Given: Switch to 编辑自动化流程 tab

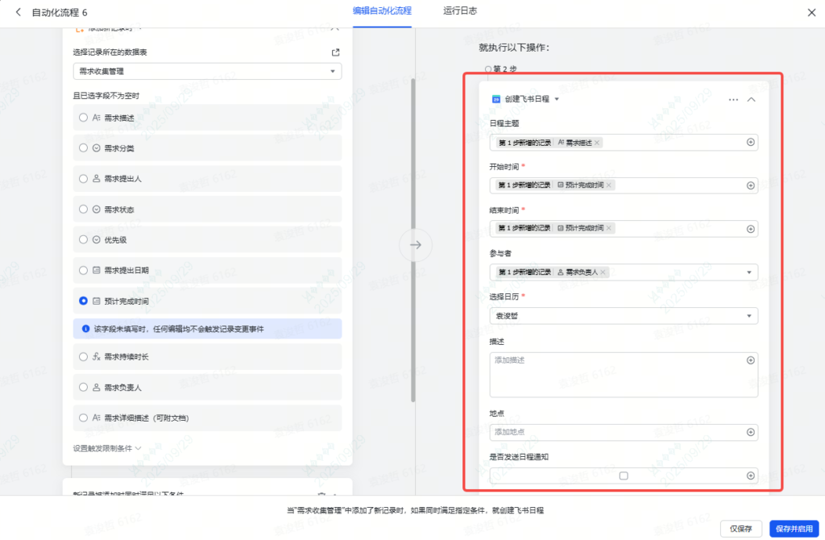Looking at the screenshot, I should tap(382, 11).
